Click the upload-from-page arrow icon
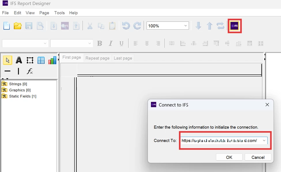281x172 pixels. [76, 26]
